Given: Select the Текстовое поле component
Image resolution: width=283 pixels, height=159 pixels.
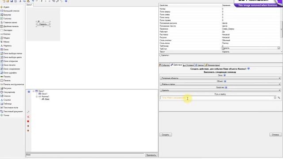Looking at the screenshot, I should [x=9, y=108].
